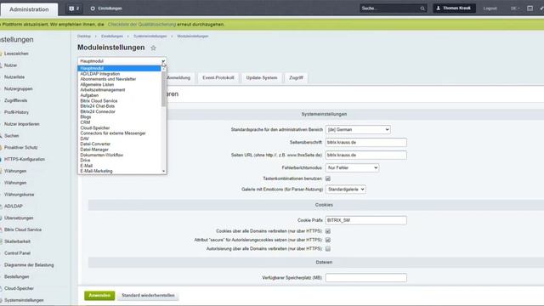Open Suchen in the sidebar

pos(11,136)
